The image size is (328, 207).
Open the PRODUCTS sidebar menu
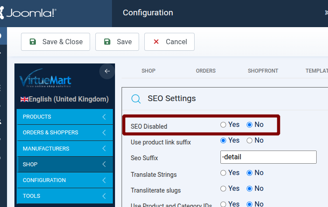(65, 117)
